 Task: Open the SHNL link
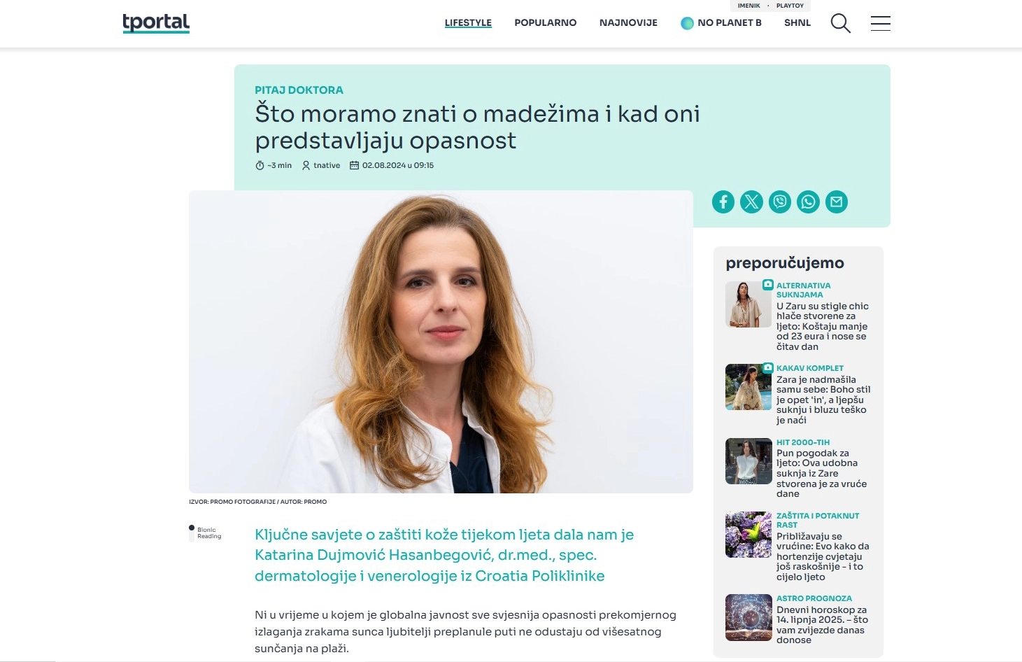click(797, 22)
